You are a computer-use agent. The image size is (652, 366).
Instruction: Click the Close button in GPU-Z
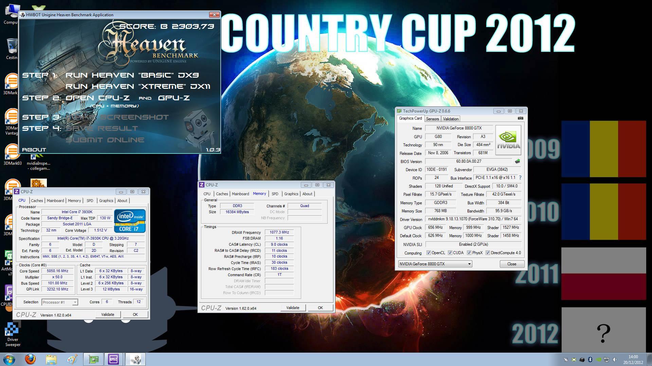tap(512, 264)
